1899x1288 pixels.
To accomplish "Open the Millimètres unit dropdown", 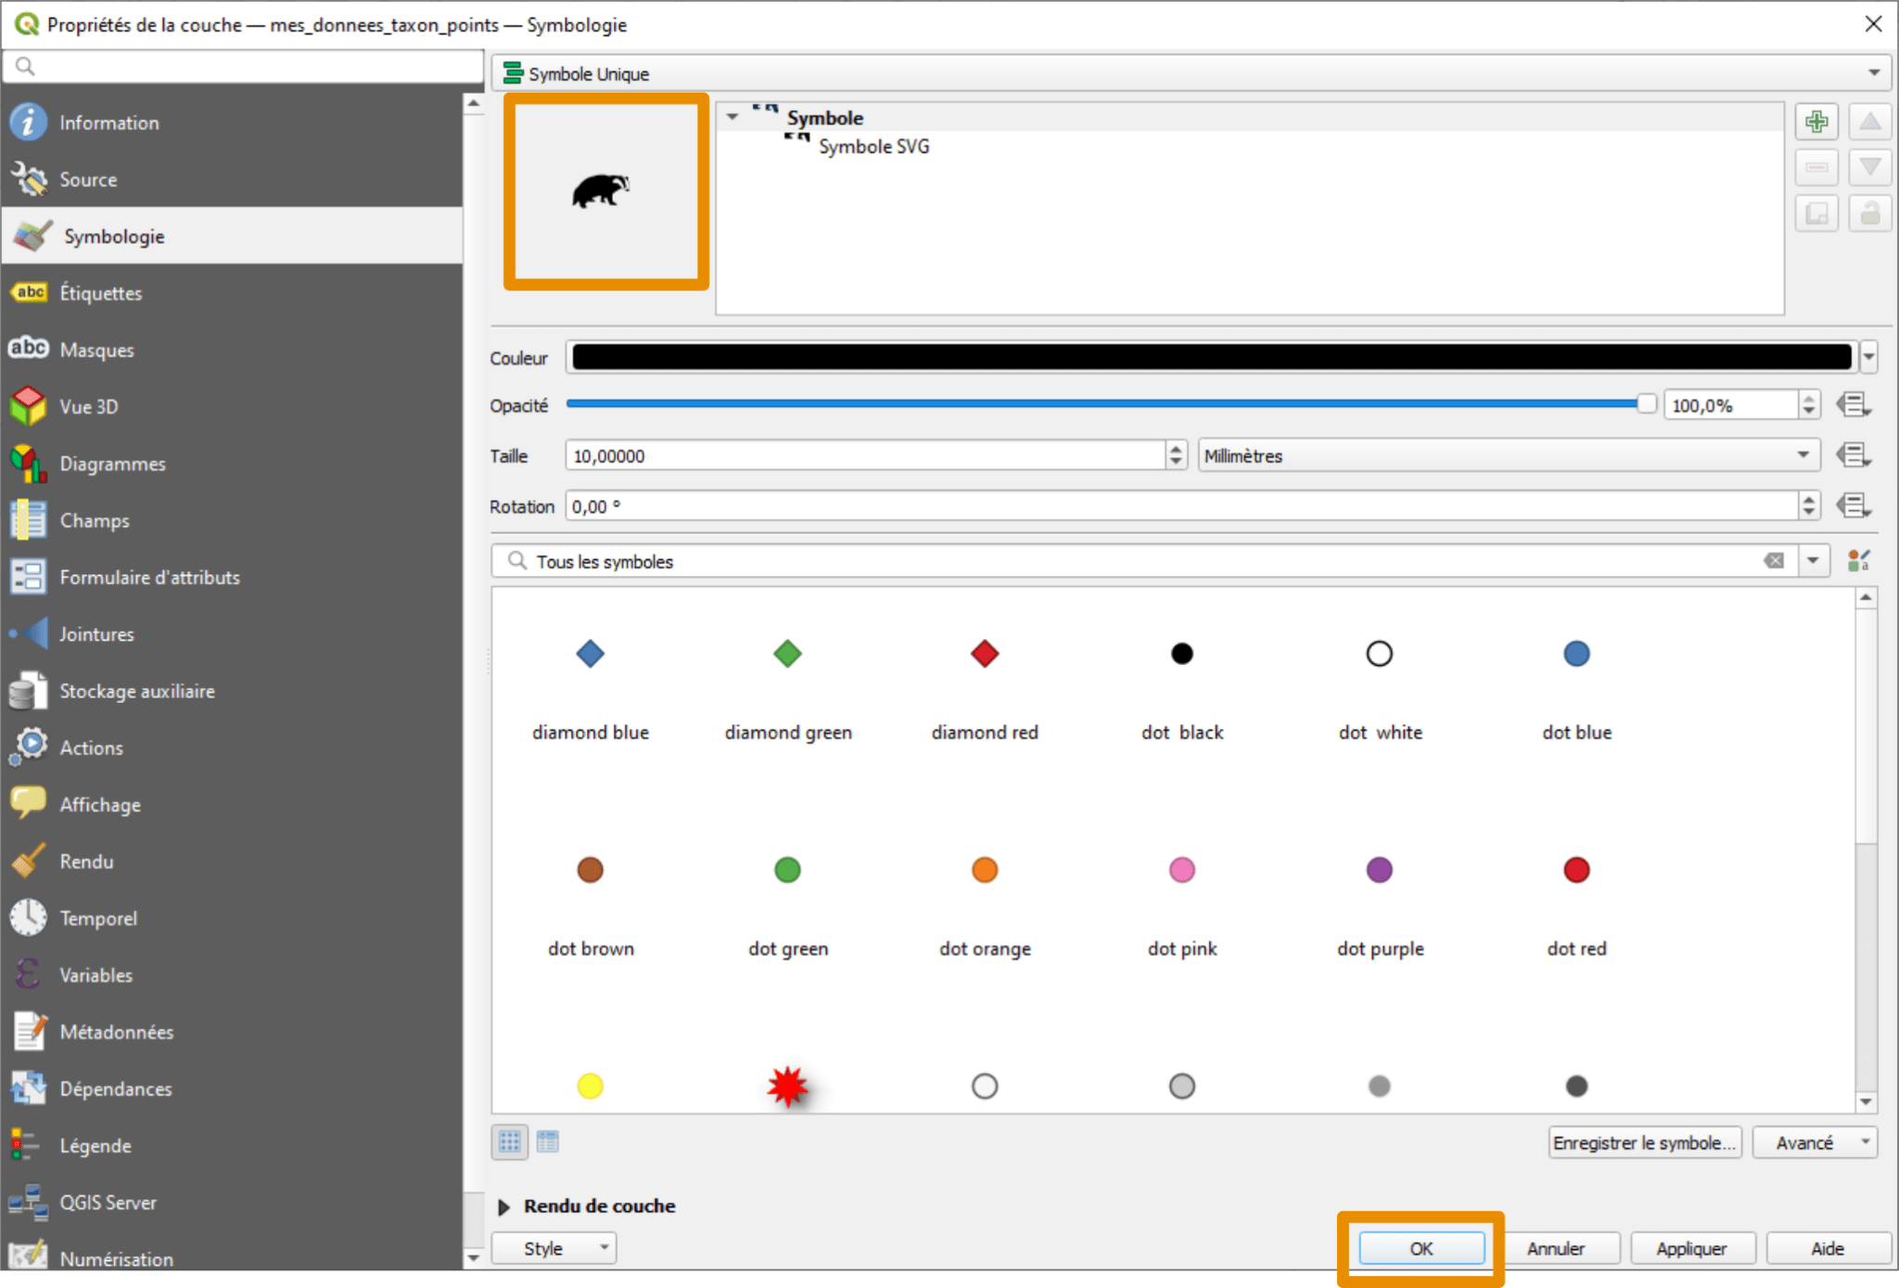I will click(1508, 455).
